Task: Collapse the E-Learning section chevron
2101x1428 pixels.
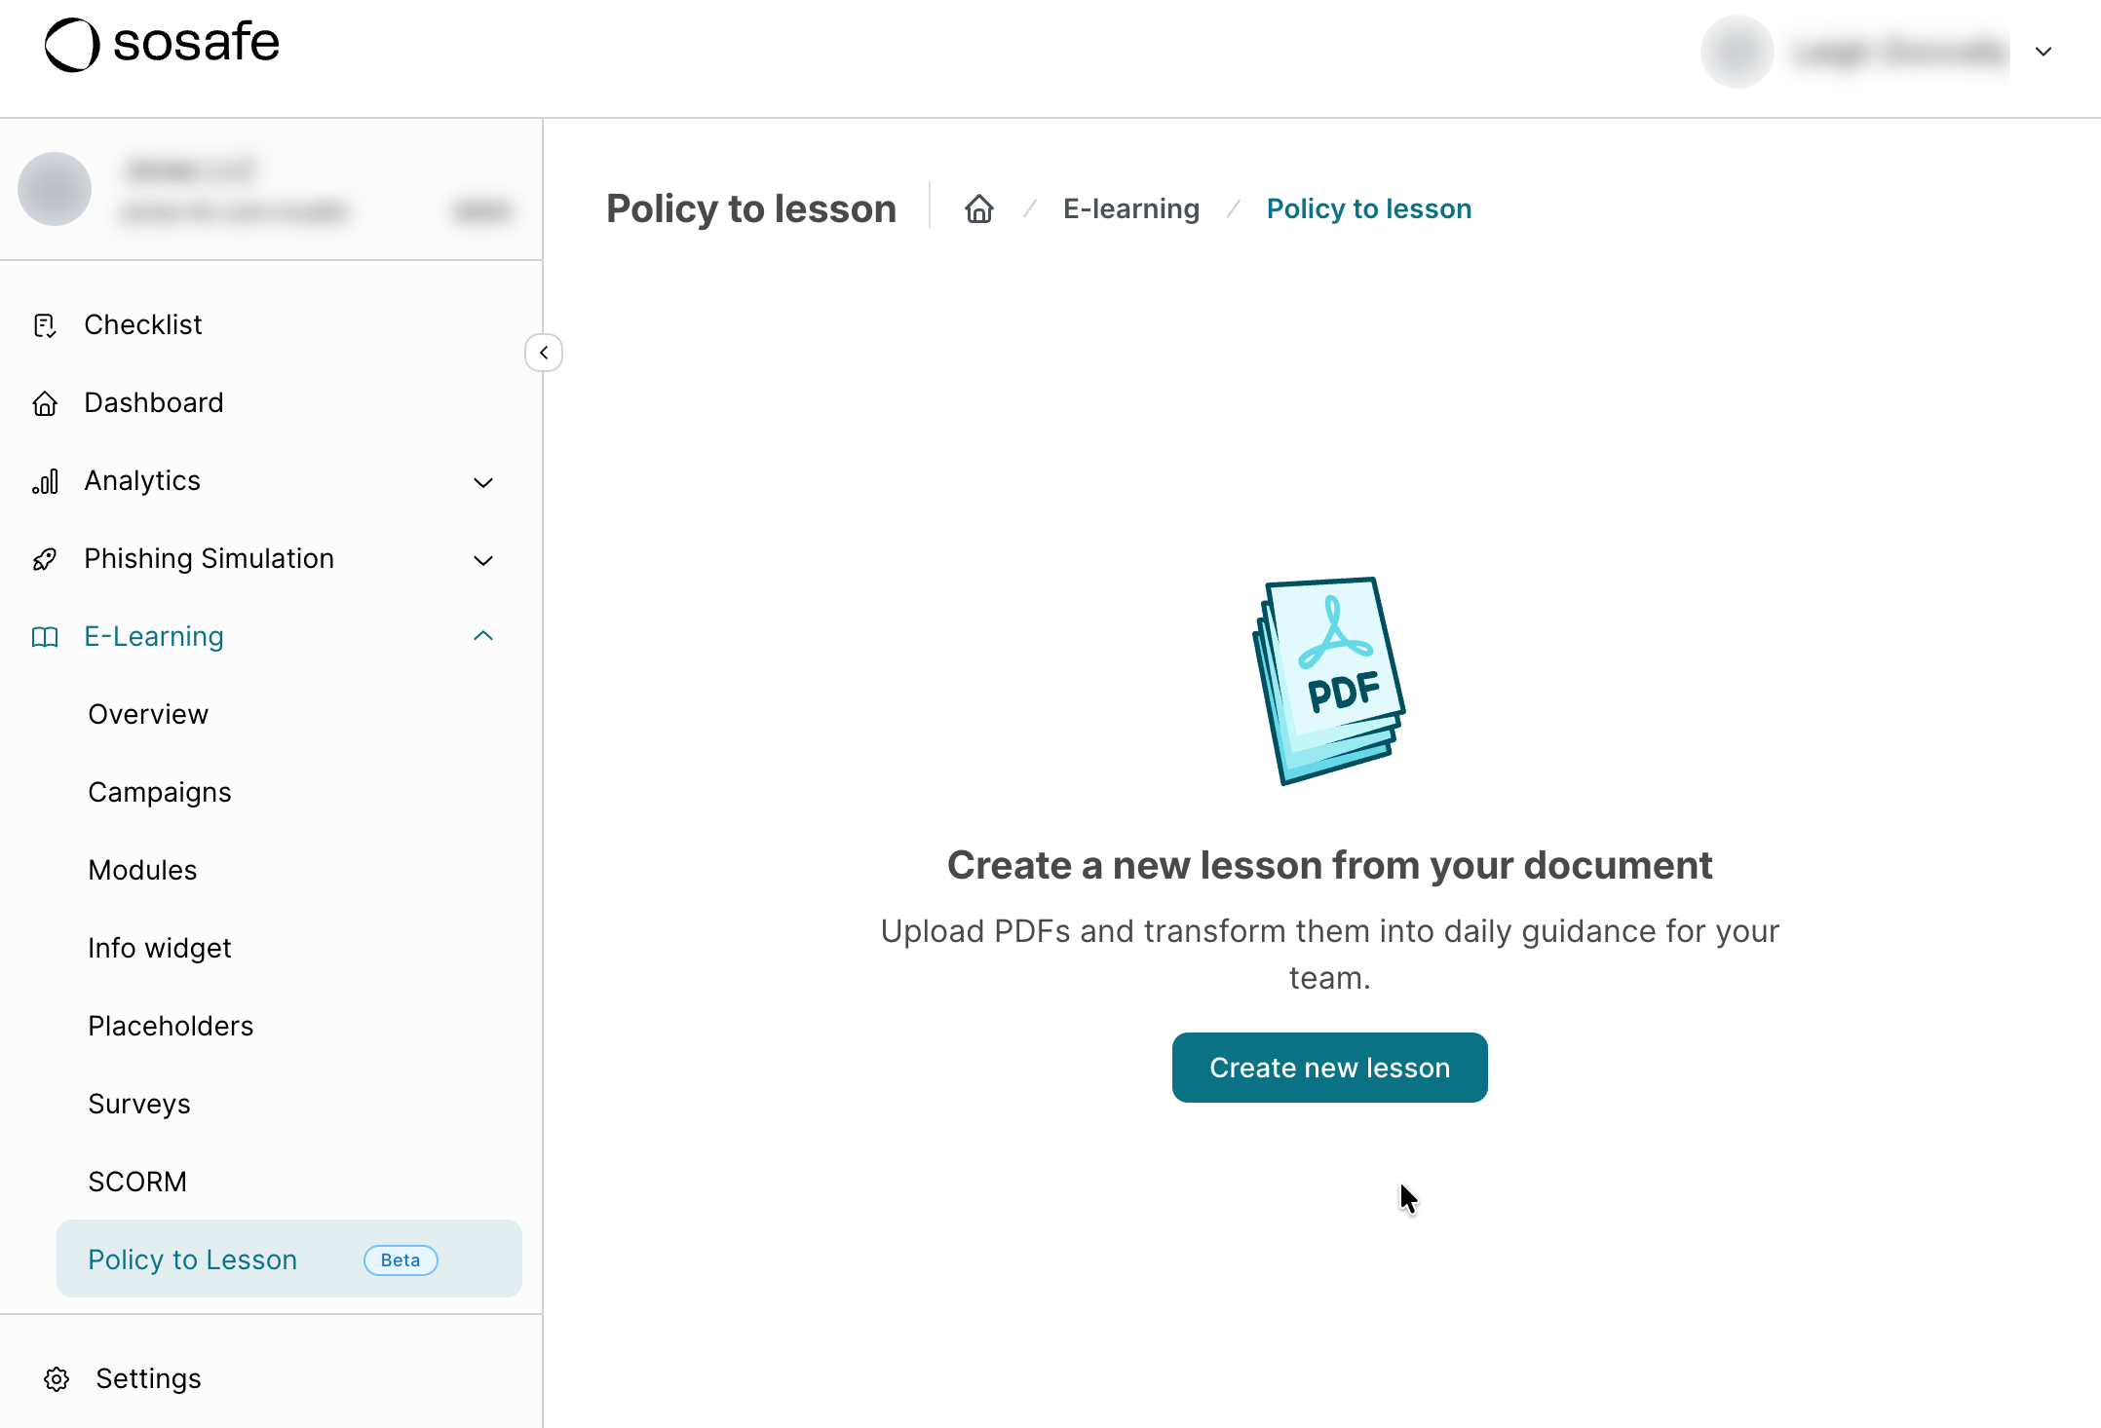Action: [x=483, y=636]
